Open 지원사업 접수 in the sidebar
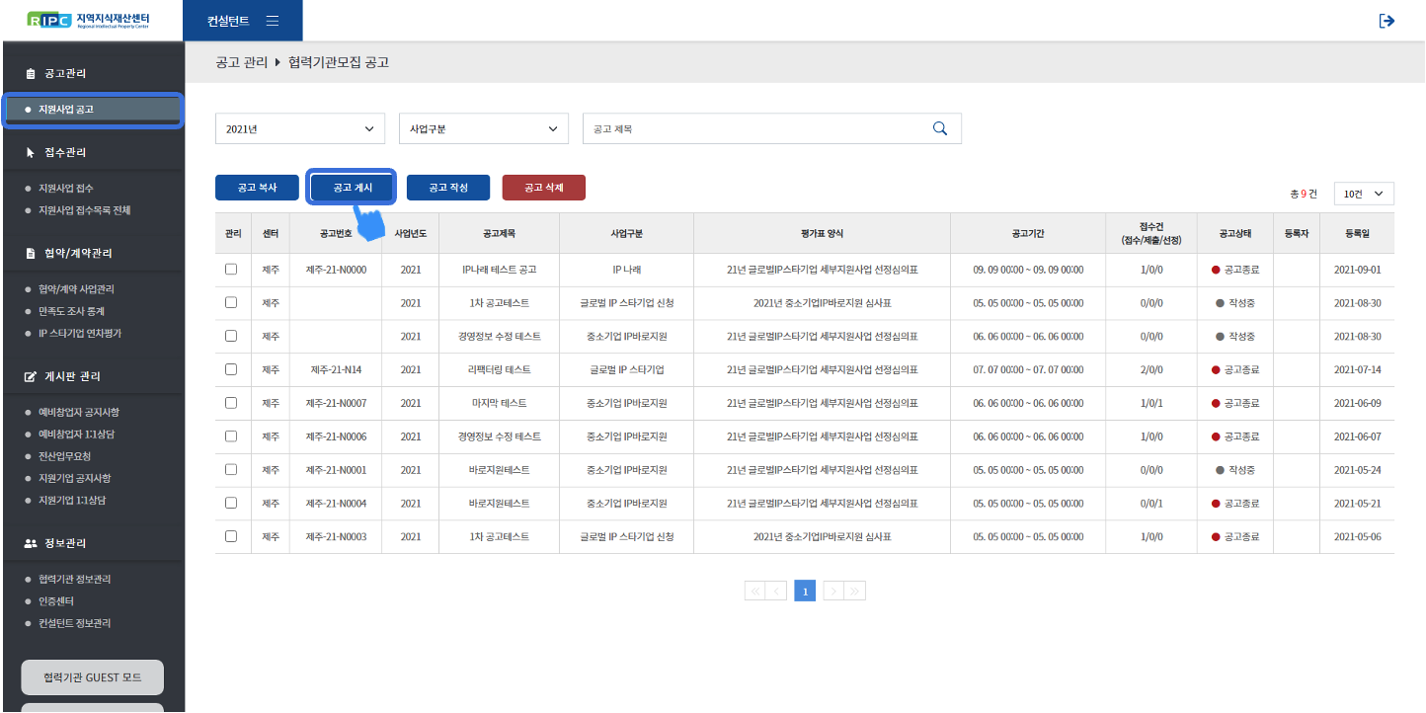 [x=66, y=188]
